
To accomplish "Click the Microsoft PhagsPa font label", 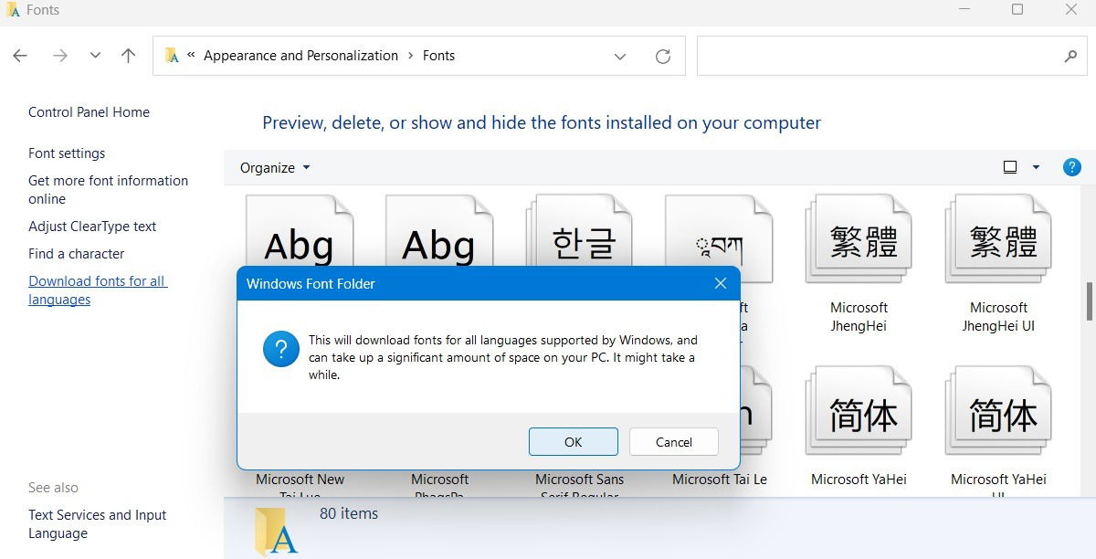I will [x=439, y=487].
